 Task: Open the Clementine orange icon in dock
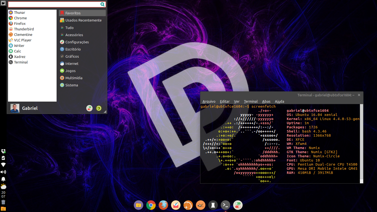[x=188, y=205]
